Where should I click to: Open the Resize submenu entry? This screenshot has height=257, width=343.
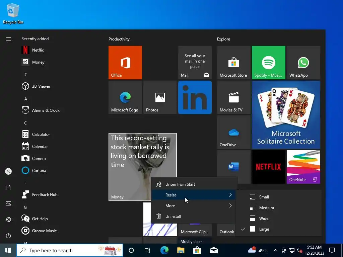pos(194,195)
